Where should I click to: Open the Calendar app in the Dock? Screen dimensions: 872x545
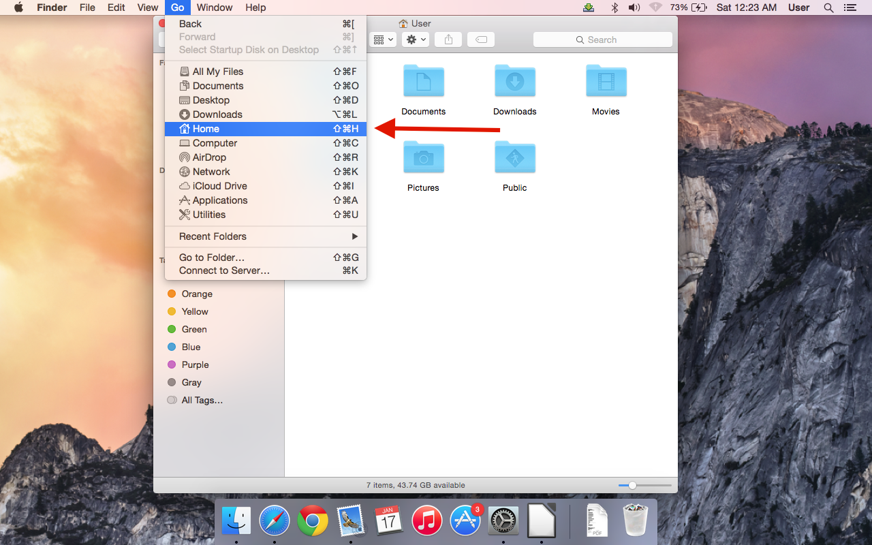[389, 522]
